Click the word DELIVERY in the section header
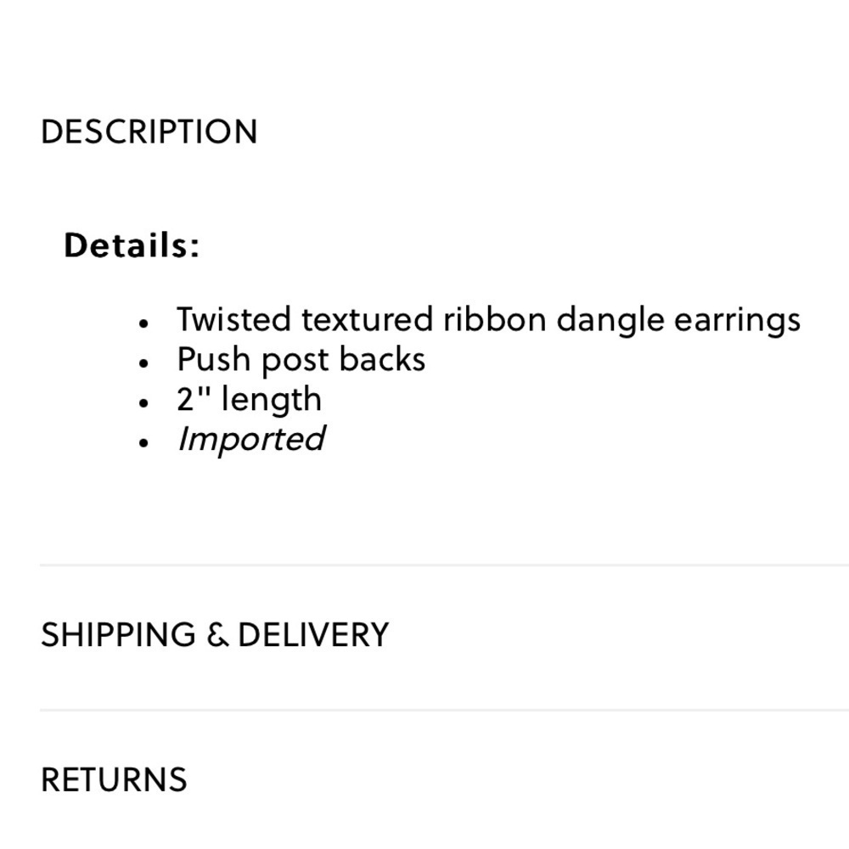This screenshot has height=849, width=849. tap(313, 634)
